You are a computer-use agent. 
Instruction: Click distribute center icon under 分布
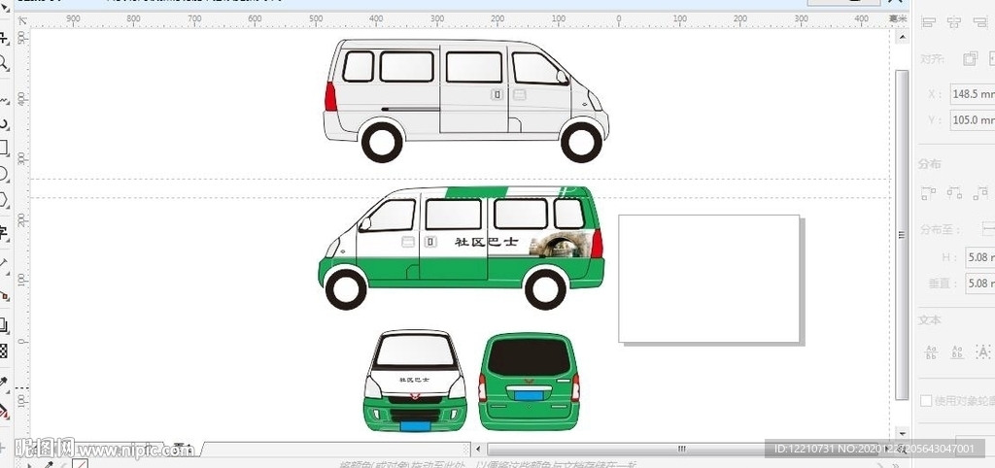point(954,193)
